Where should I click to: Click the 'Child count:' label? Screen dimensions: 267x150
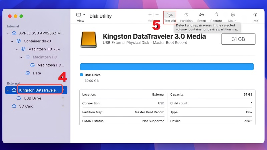pos(179,103)
